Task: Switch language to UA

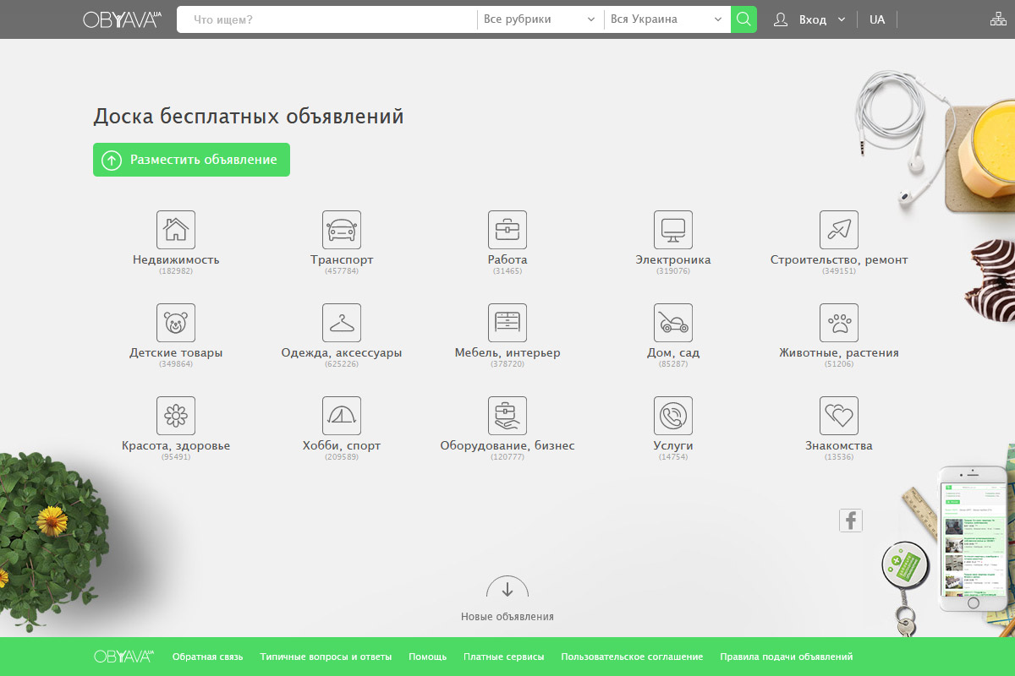Action: 877,19
